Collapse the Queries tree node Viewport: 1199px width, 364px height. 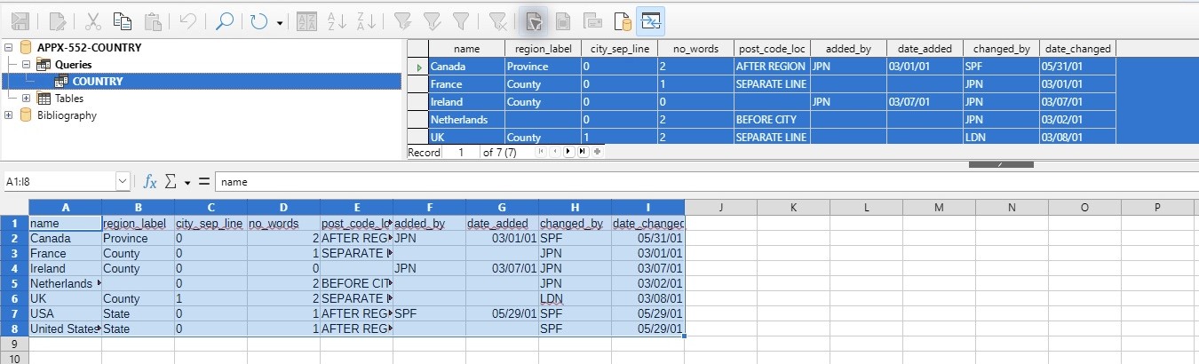tap(27, 64)
